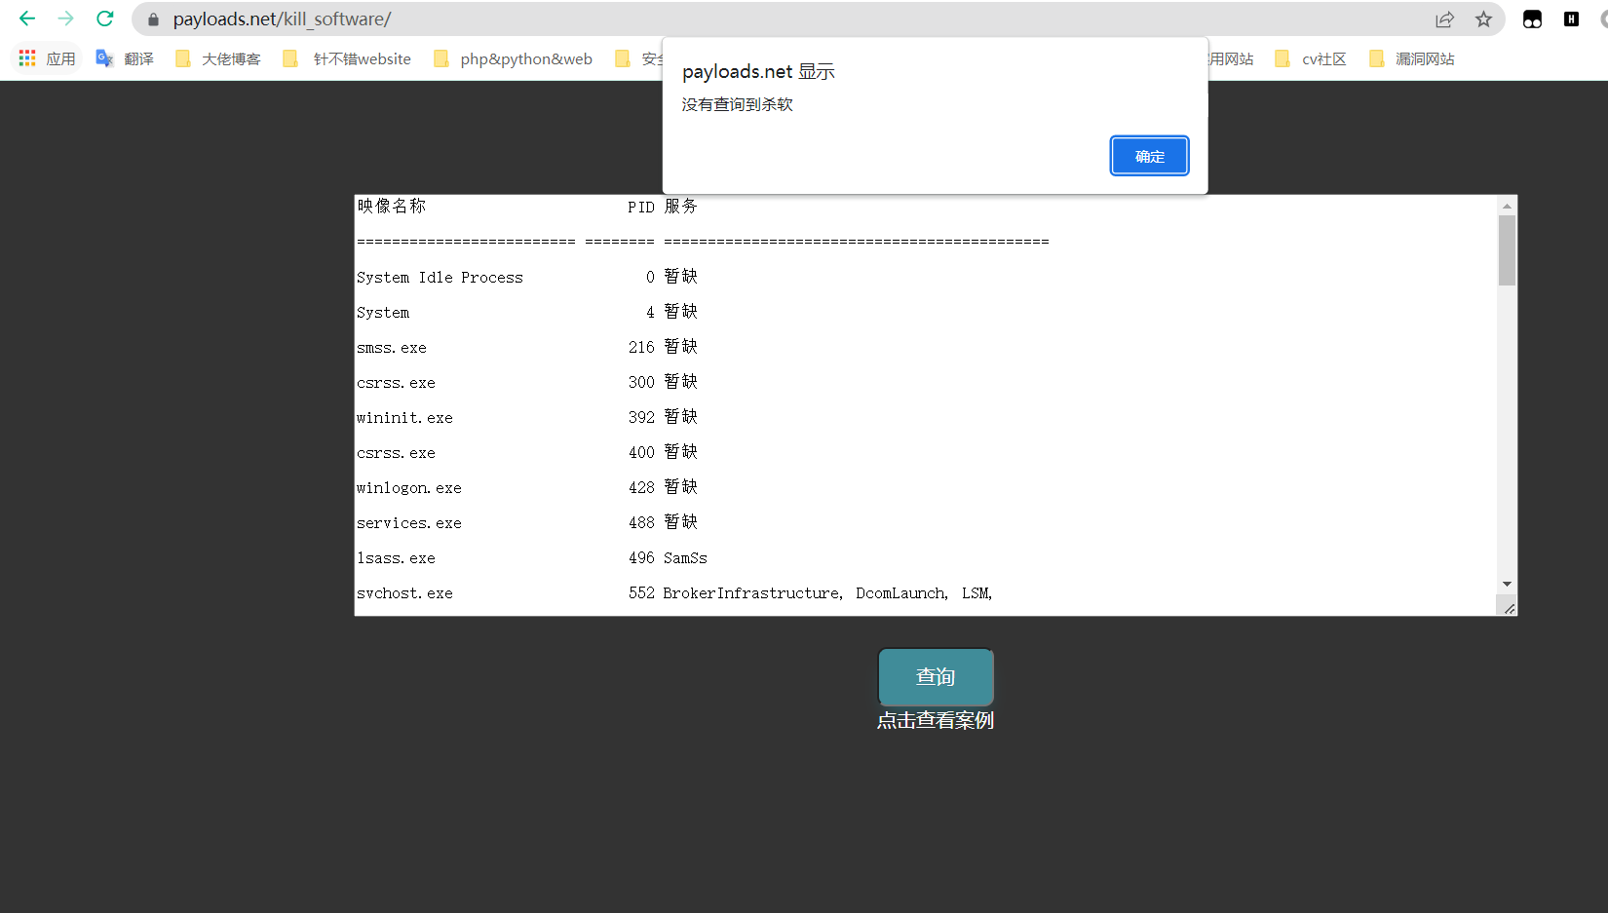Open the 漏洞网站 bookmark folder

(1411, 58)
